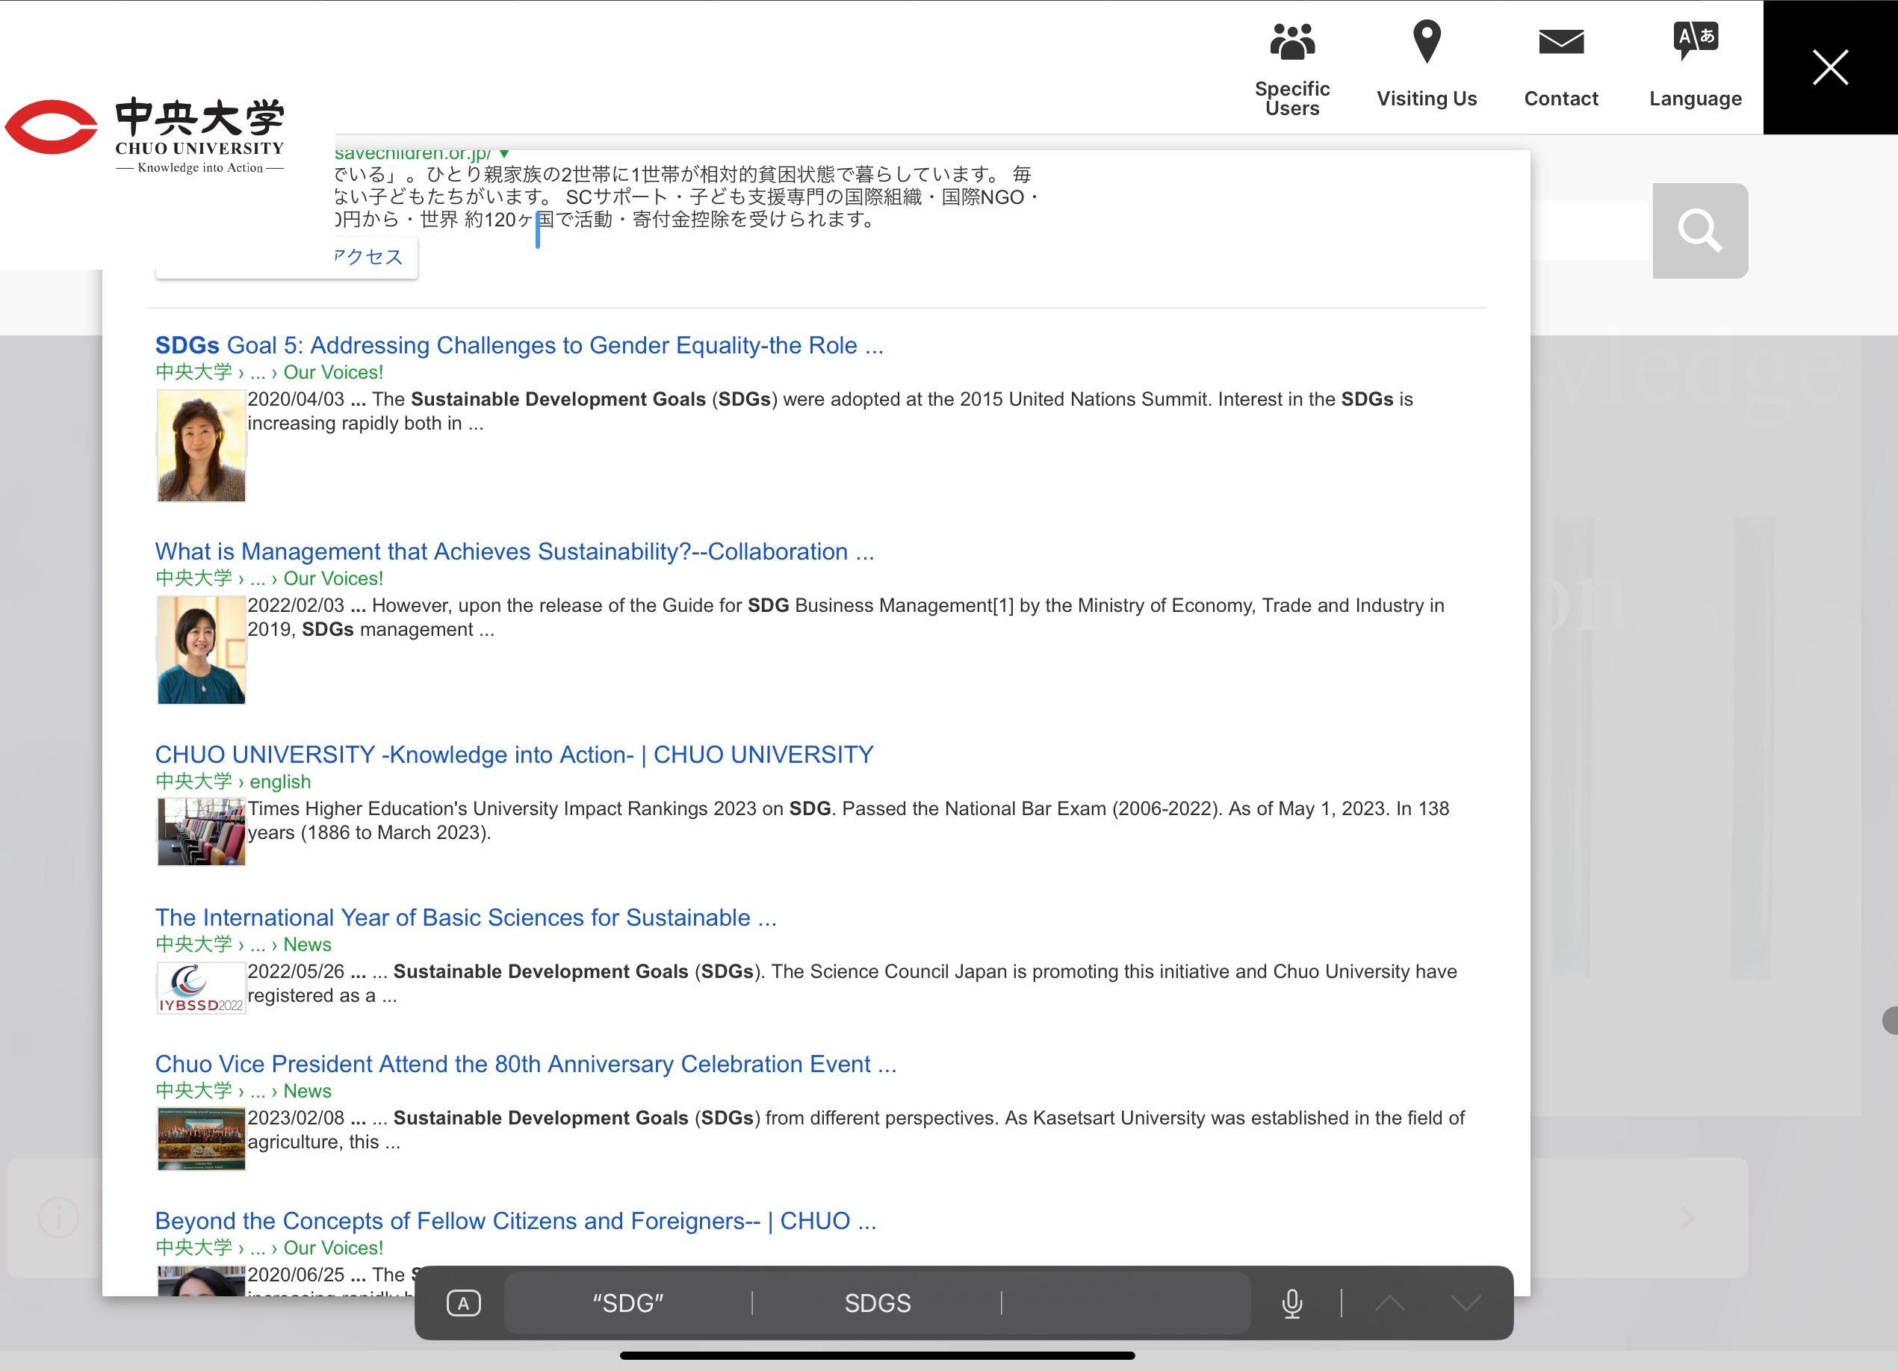The height and width of the screenshot is (1371, 1898).
Task: Choose the SDGS keyboard suggestion
Action: tap(877, 1303)
